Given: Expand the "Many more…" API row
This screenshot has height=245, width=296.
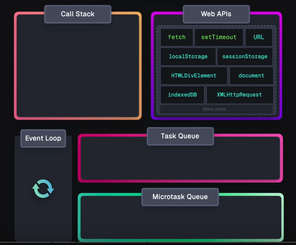Looking at the screenshot, I should (215, 109).
